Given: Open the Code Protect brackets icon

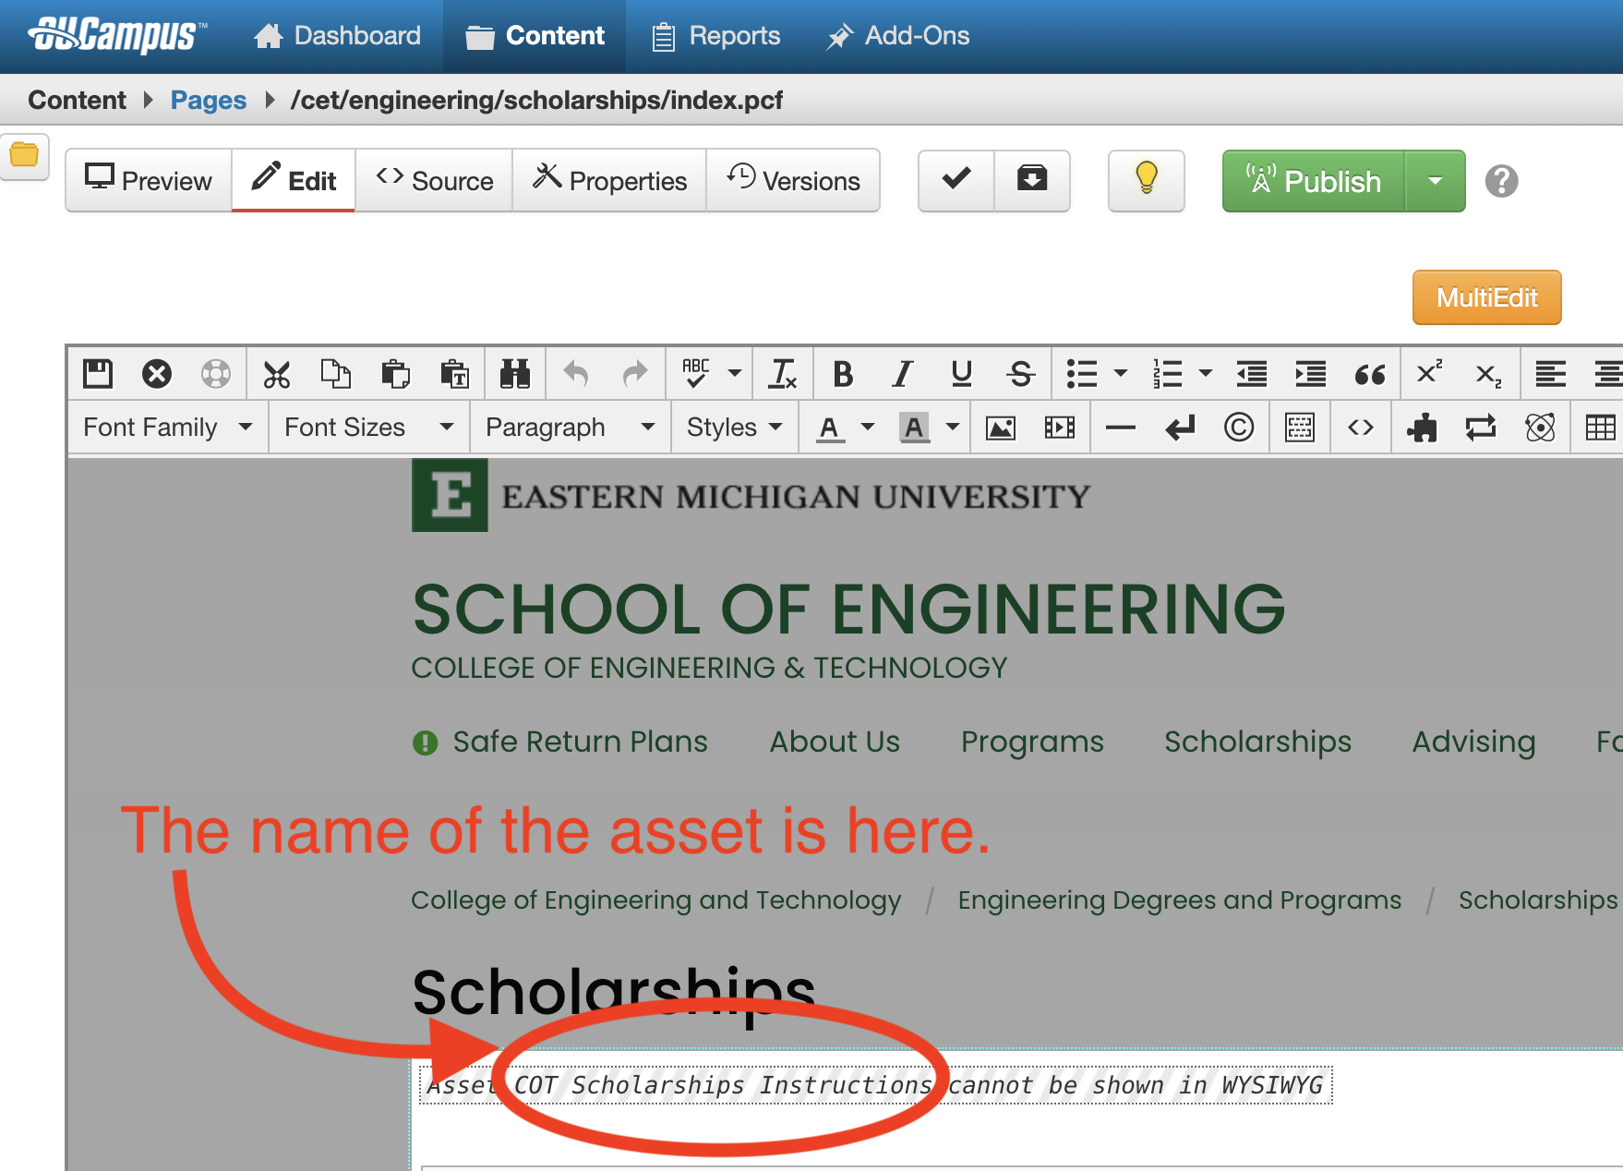Looking at the screenshot, I should pos(1361,428).
